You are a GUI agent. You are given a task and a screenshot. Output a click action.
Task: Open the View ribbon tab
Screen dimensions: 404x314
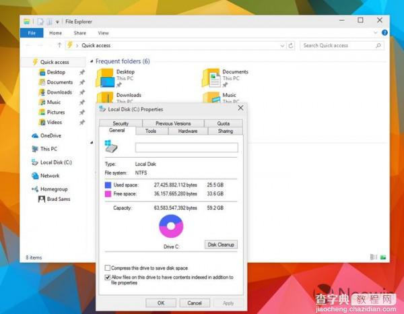point(103,33)
